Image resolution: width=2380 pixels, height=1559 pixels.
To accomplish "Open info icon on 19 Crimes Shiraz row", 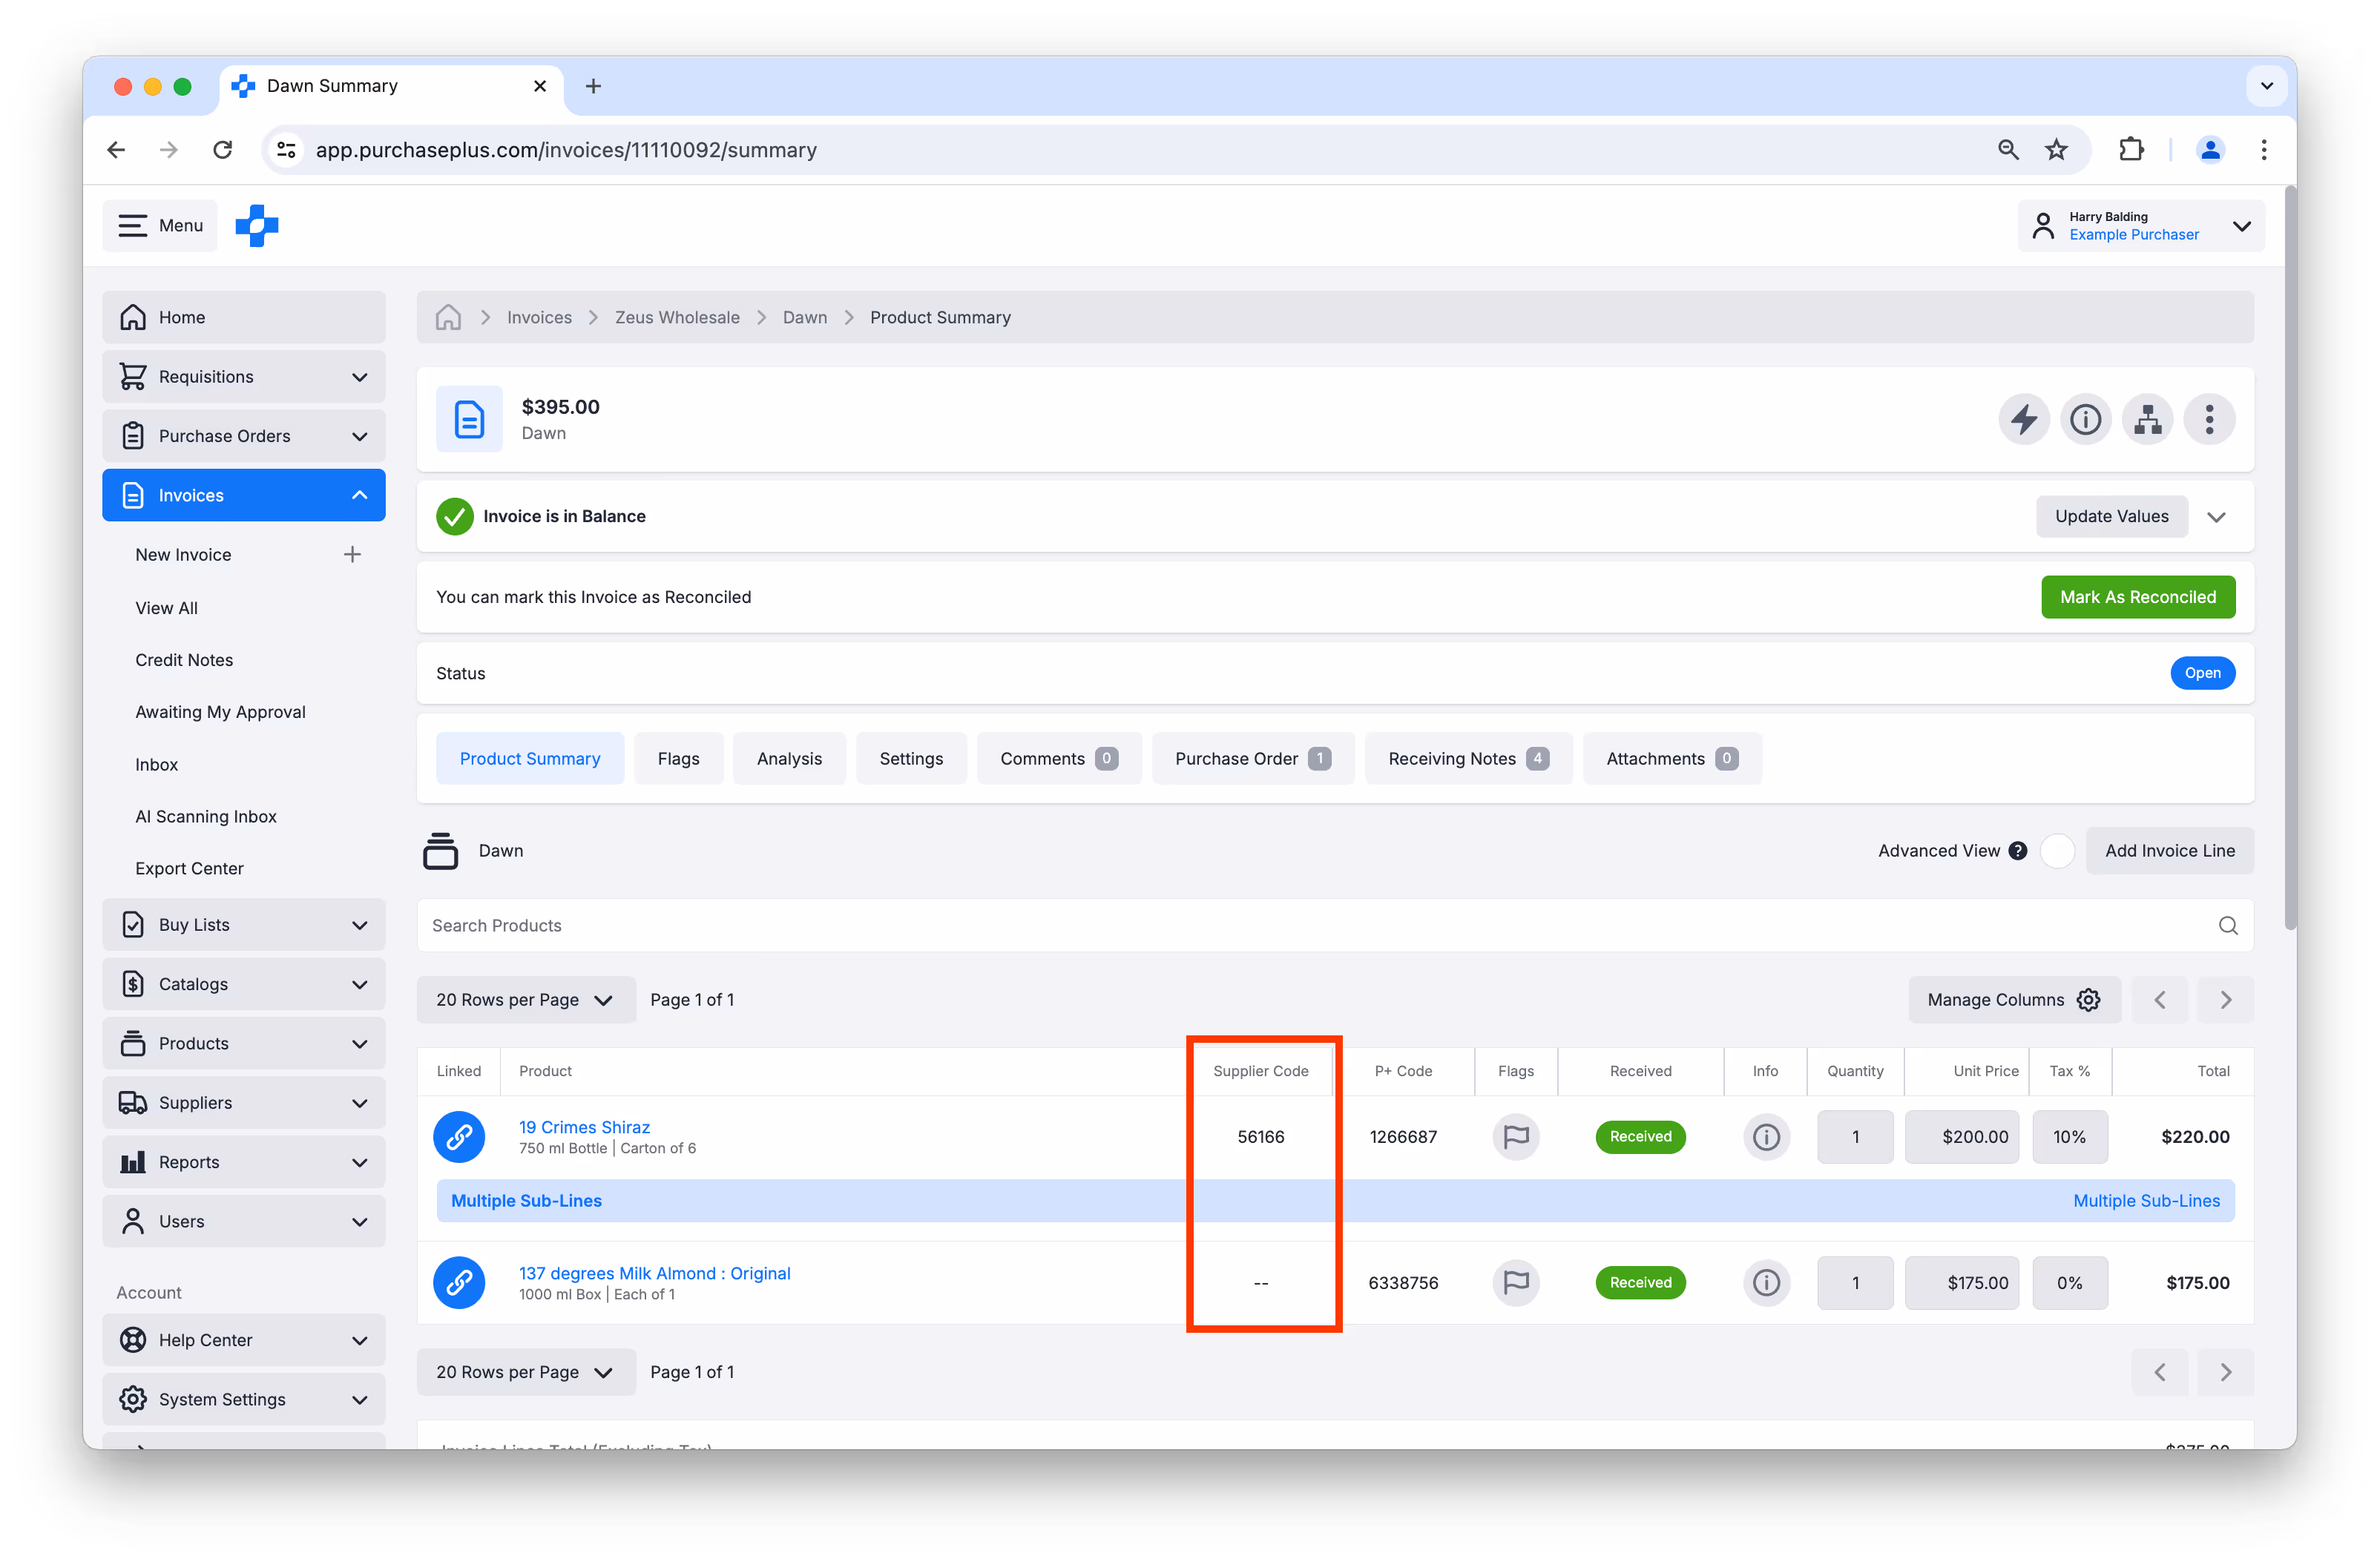I will 1765,1137.
